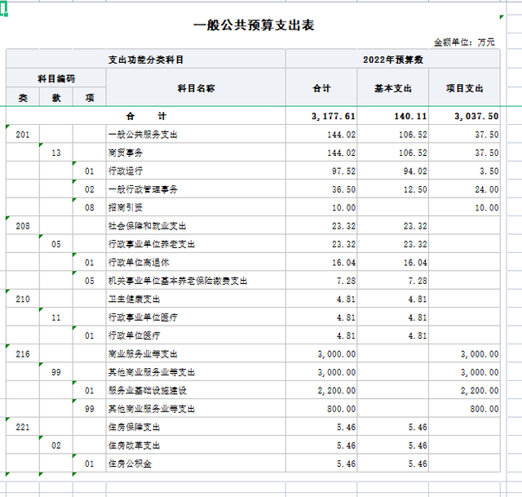Select the 2022年预算数 header cell

point(392,60)
